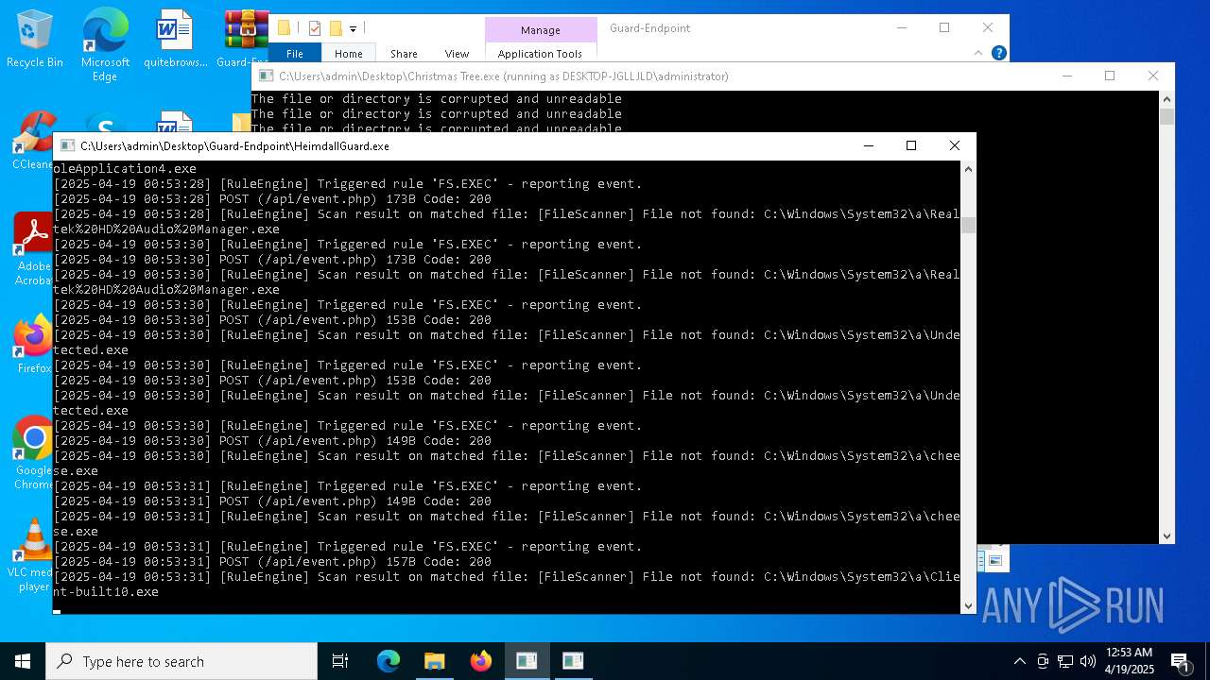Click the Properties icon in Explorer quick access toolbar
The image size is (1210, 680).
[315, 28]
